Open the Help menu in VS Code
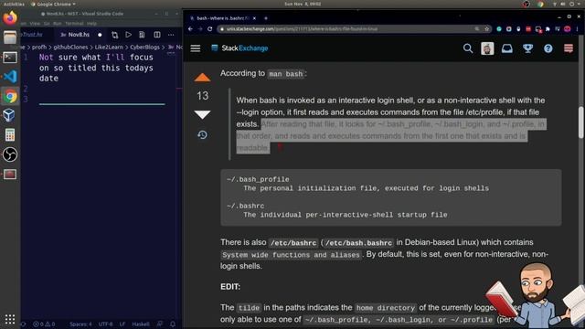585x329 pixels. point(91,23)
